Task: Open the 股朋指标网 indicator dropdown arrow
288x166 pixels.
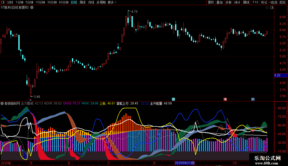Action: (x=2, y=103)
